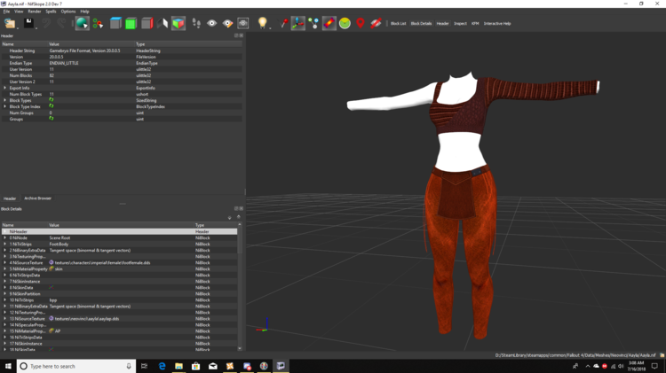Image resolution: width=666 pixels, height=373 pixels.
Task: Click the Interactive Help button
Action: point(497,24)
